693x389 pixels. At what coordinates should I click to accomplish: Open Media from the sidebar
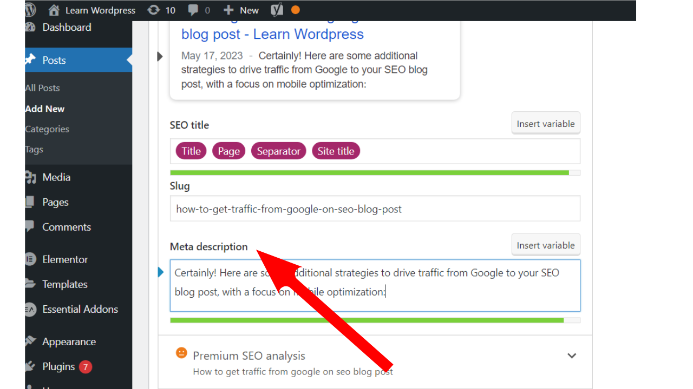point(56,177)
